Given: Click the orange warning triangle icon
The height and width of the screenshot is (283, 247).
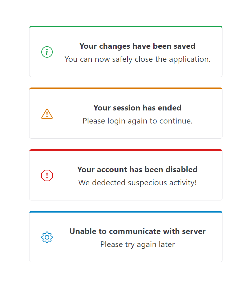Looking at the screenshot, I should pyautogui.click(x=47, y=114).
